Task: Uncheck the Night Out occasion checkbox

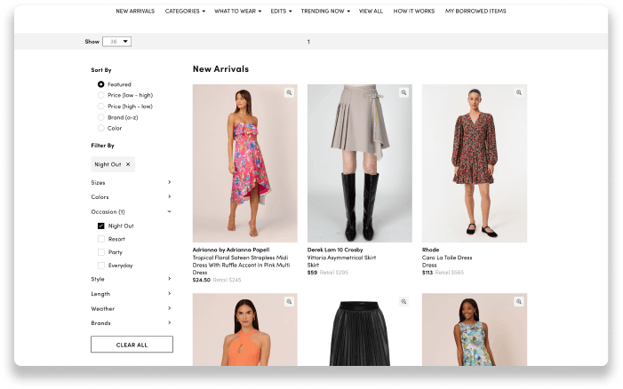Action: [x=101, y=226]
